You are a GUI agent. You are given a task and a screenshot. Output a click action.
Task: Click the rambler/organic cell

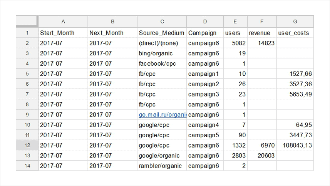[162, 166]
